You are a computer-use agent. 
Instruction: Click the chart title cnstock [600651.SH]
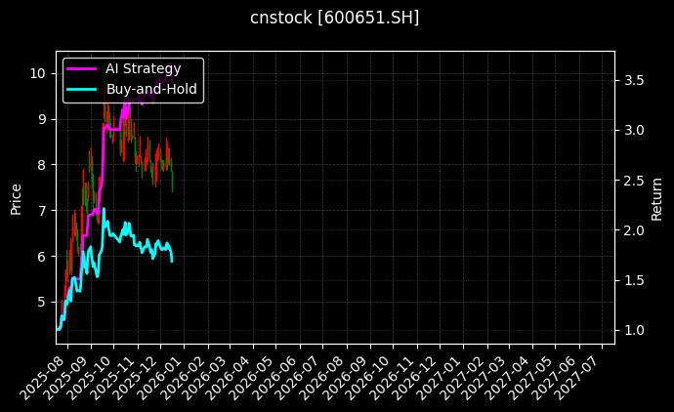(336, 19)
